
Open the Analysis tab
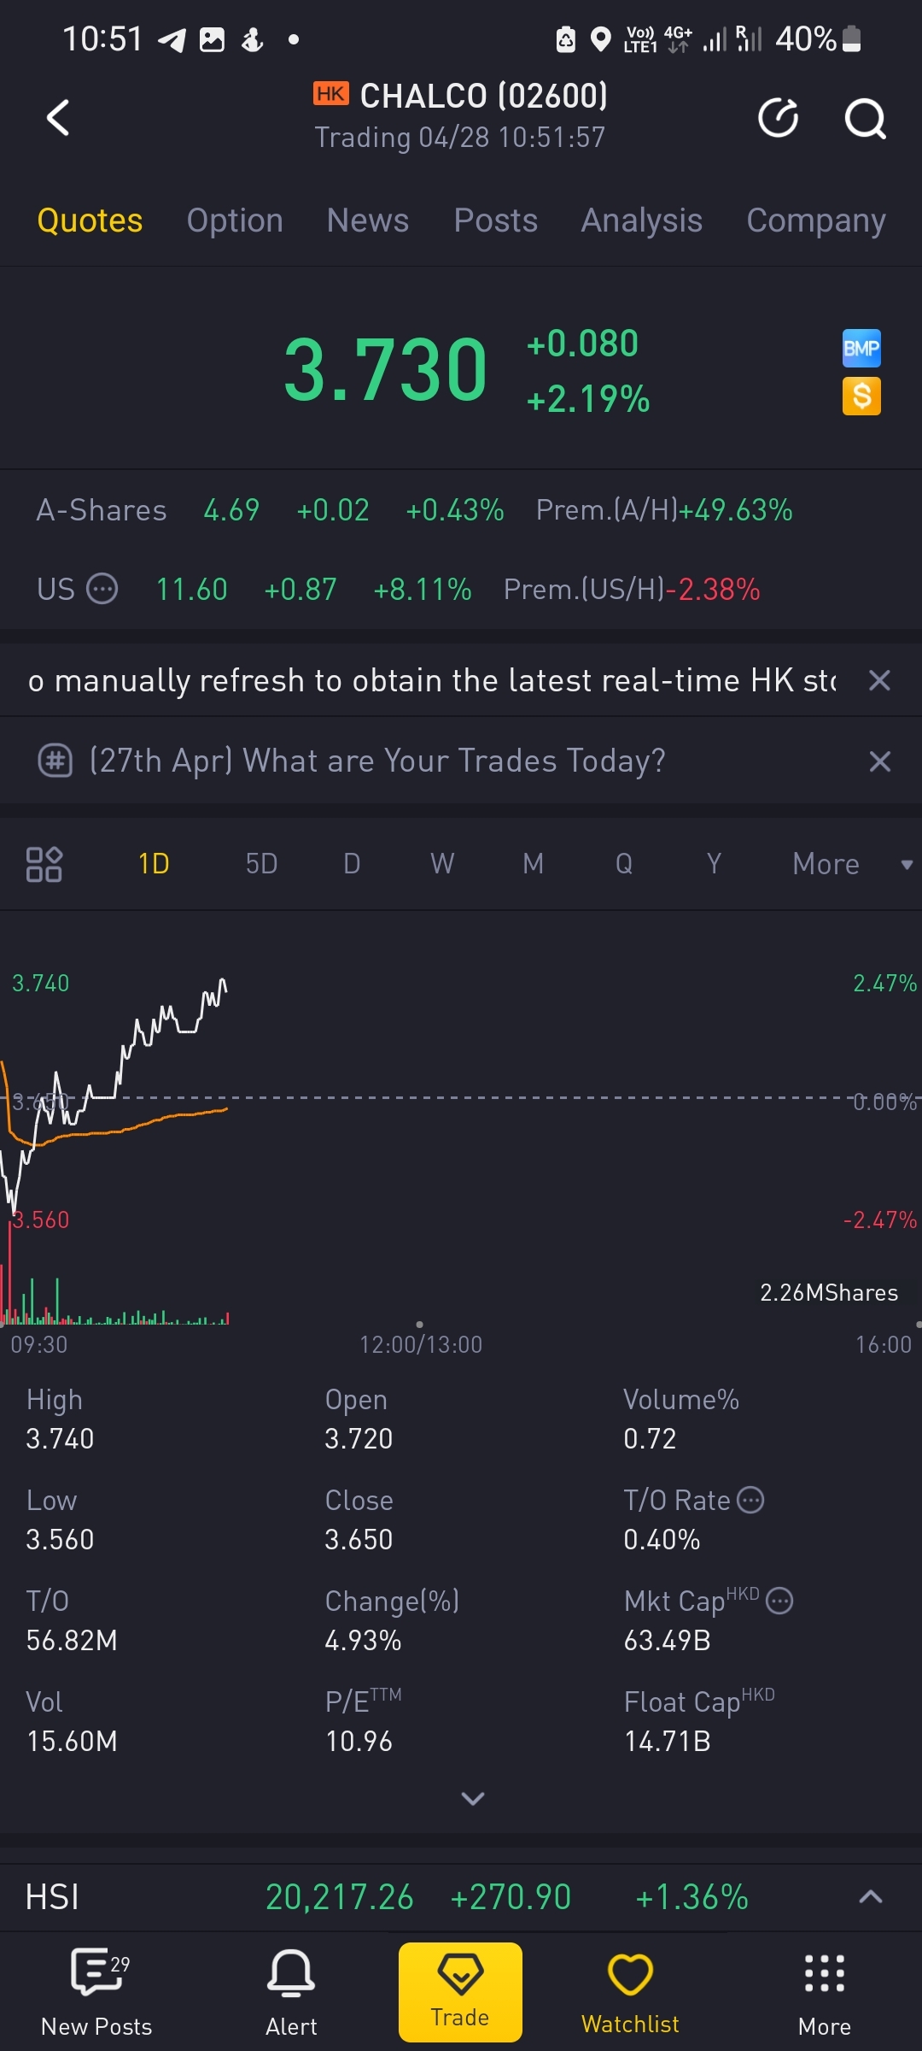click(642, 220)
